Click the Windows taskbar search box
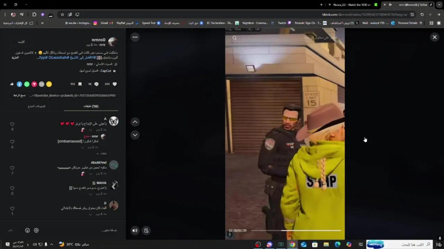This screenshot has height=249, width=444. coord(400,245)
